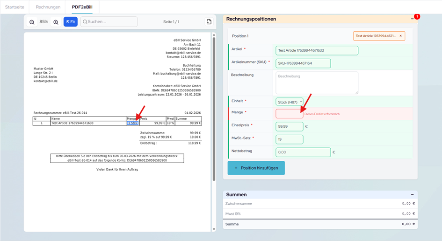The image size is (442, 241).
Task: Click the Fit to page button
Action: [71, 22]
